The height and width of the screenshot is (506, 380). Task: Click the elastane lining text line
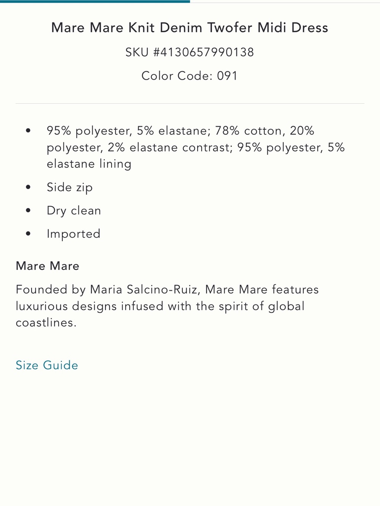pos(89,164)
